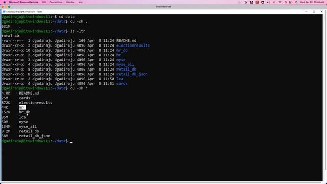Viewport: 327px width, 184px height.
Task: Open date and time Wed Apr 20
Action: point(312,2)
